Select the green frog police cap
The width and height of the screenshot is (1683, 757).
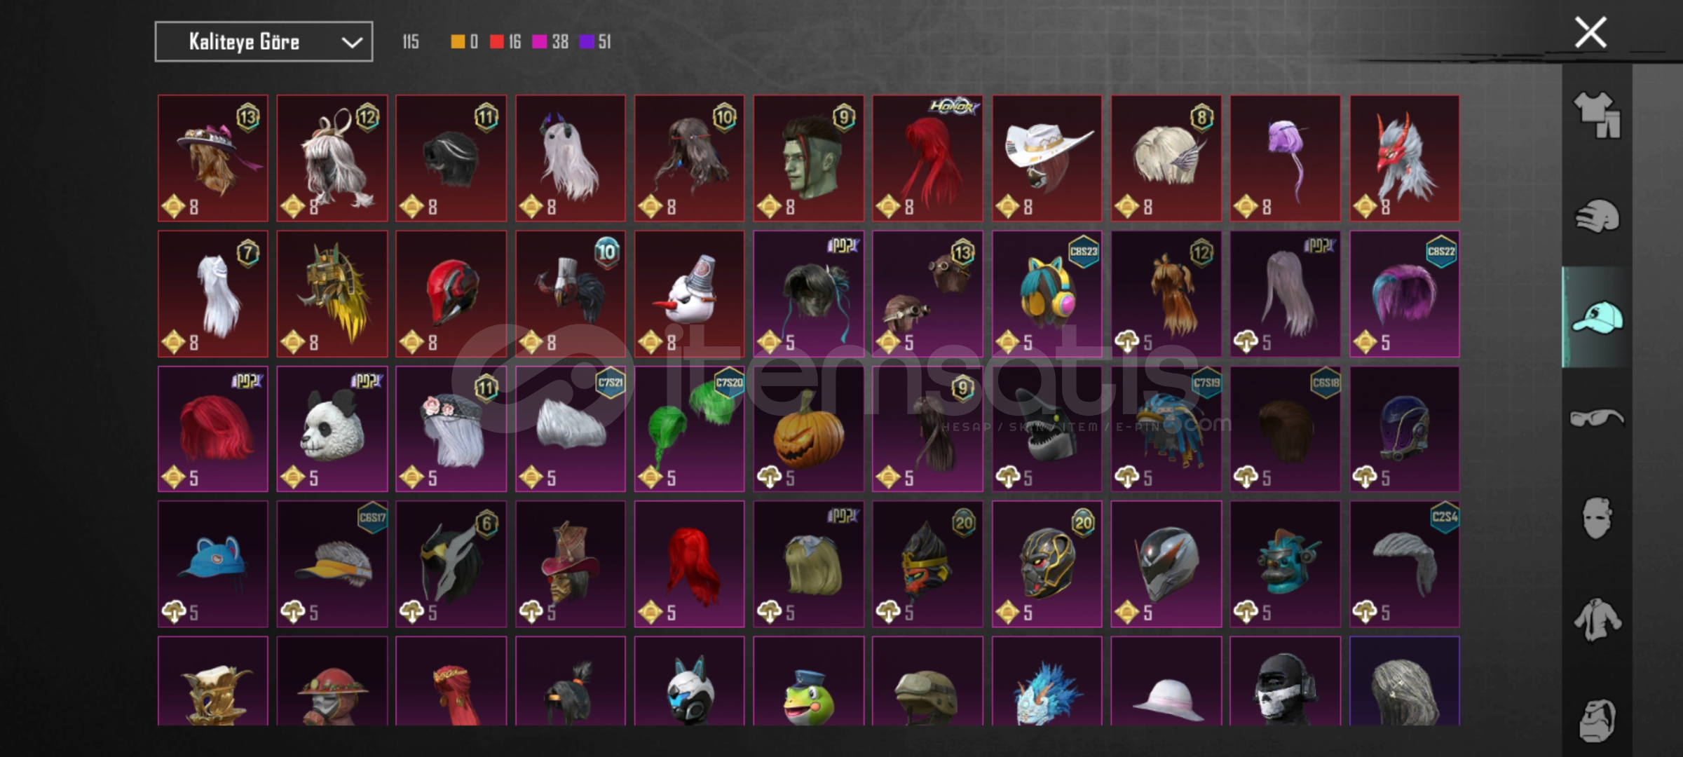coord(809,681)
